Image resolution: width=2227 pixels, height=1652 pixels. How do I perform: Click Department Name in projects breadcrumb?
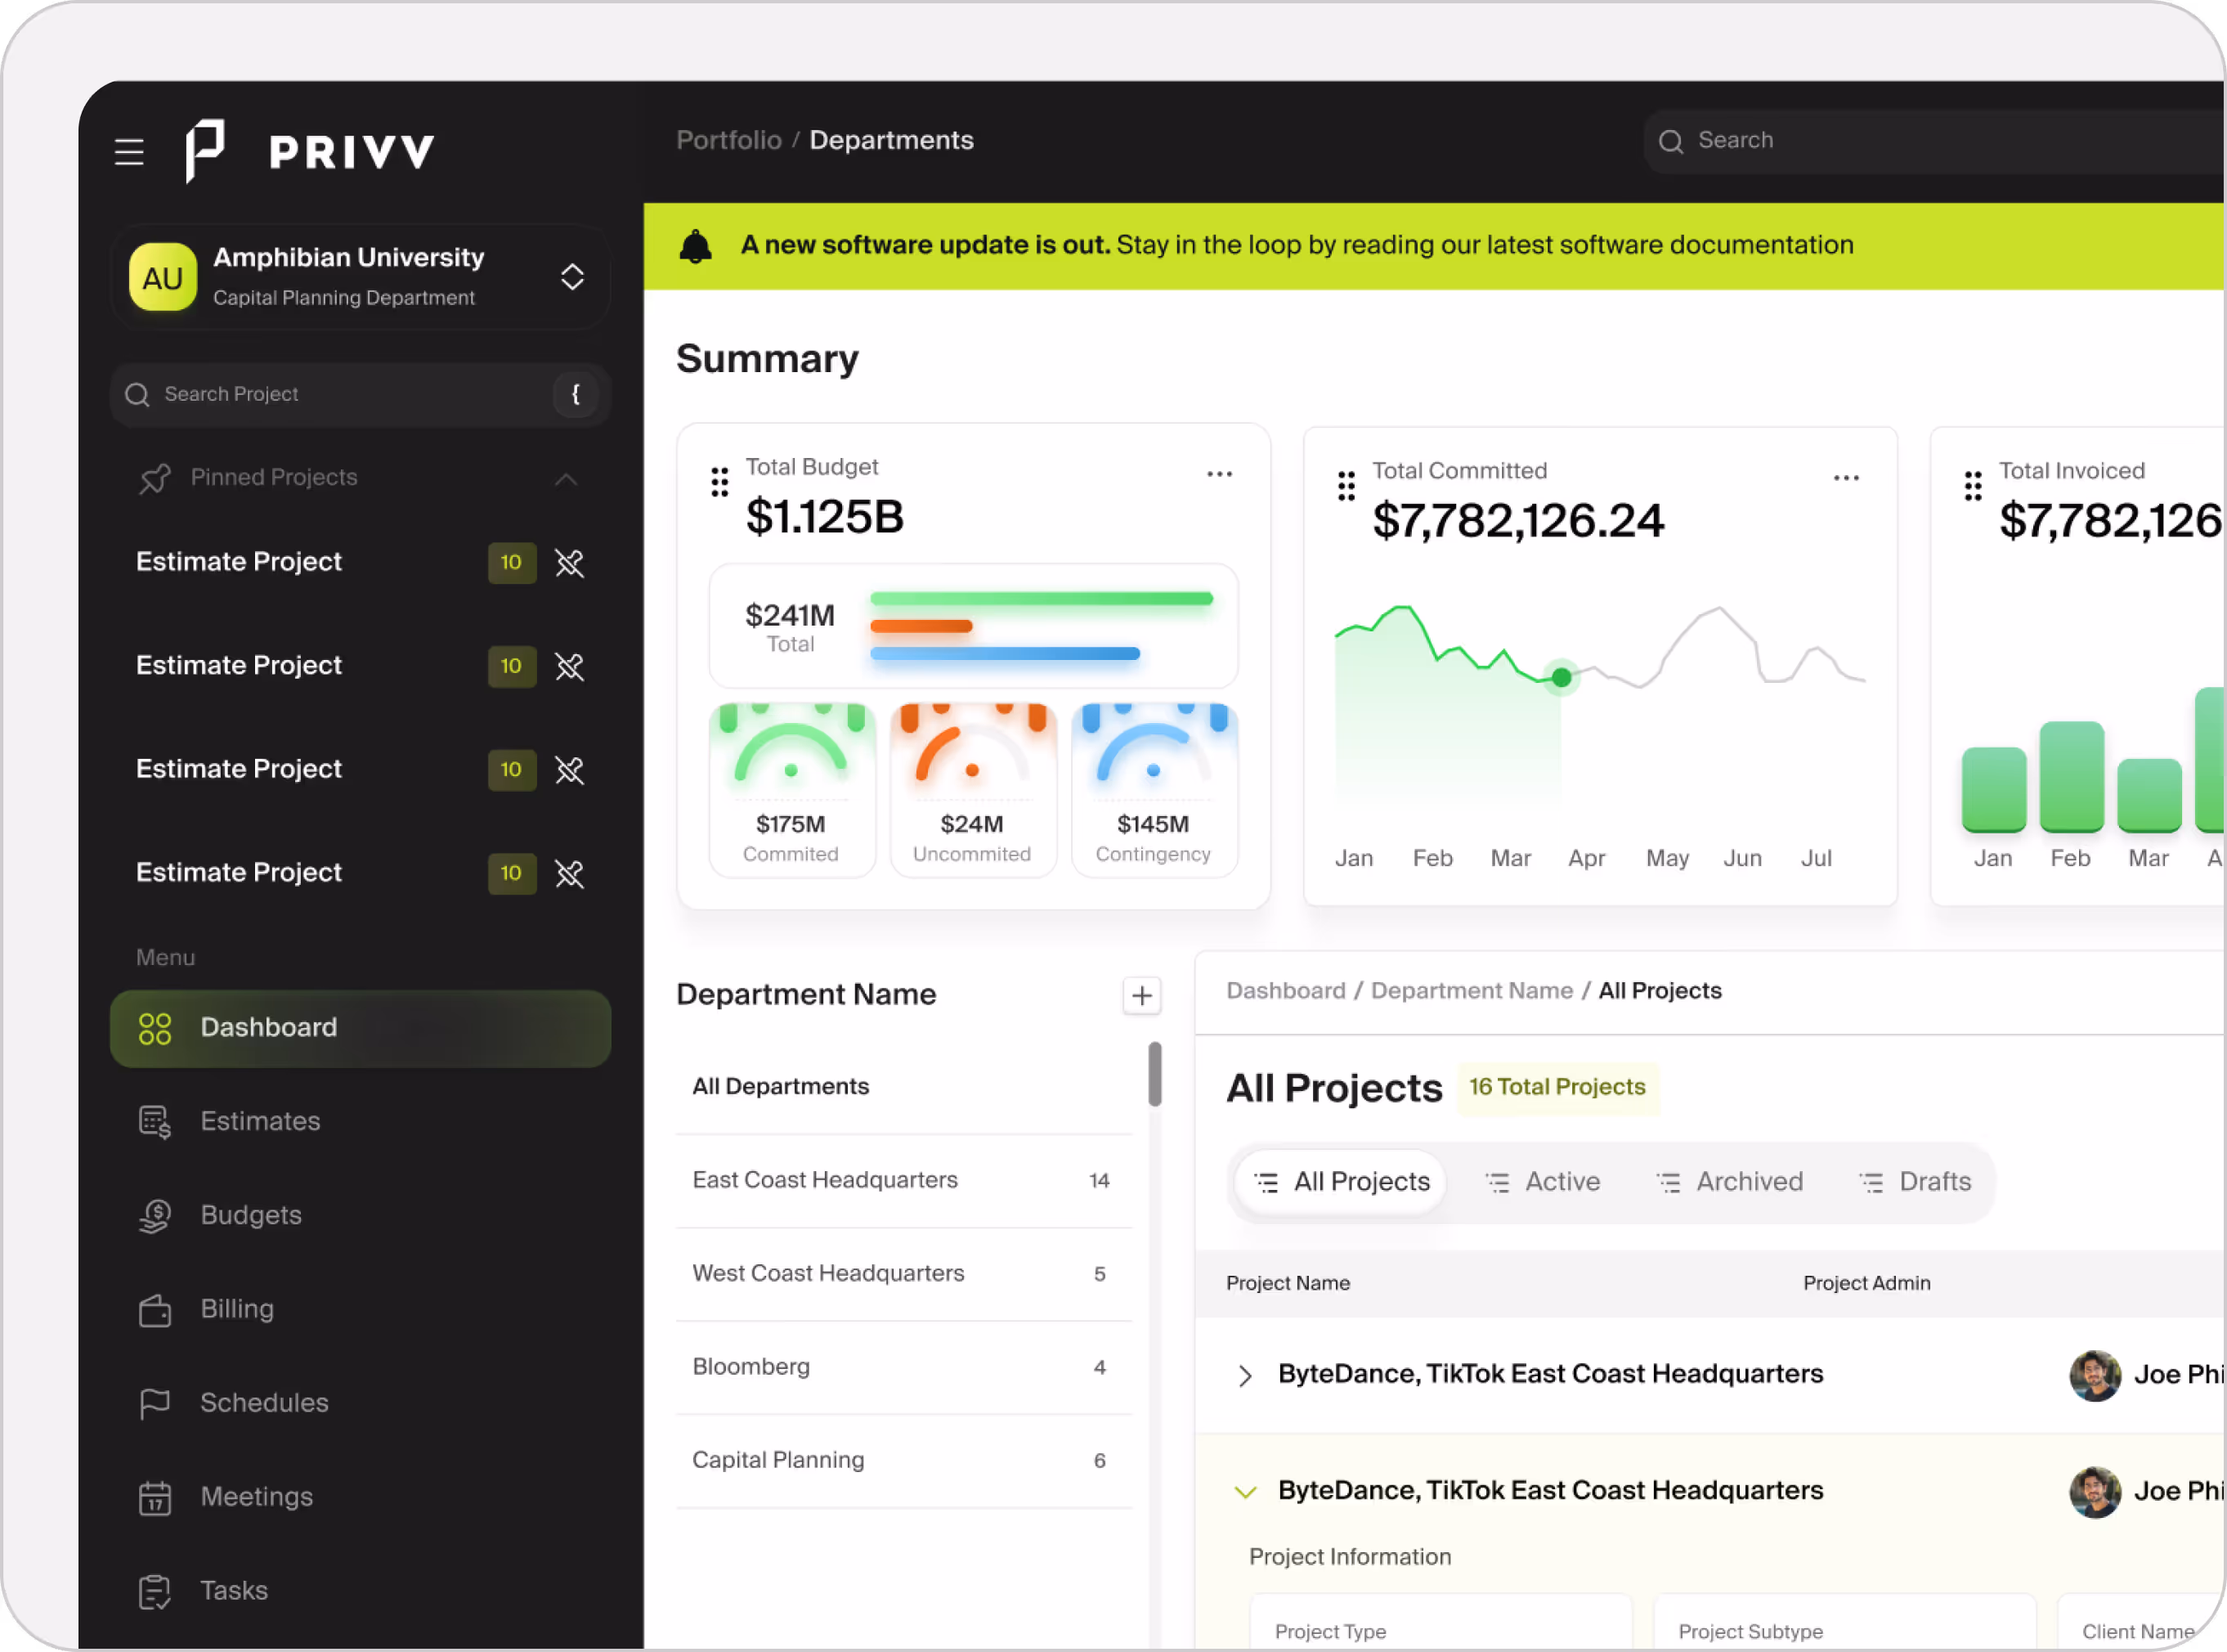1472,991
